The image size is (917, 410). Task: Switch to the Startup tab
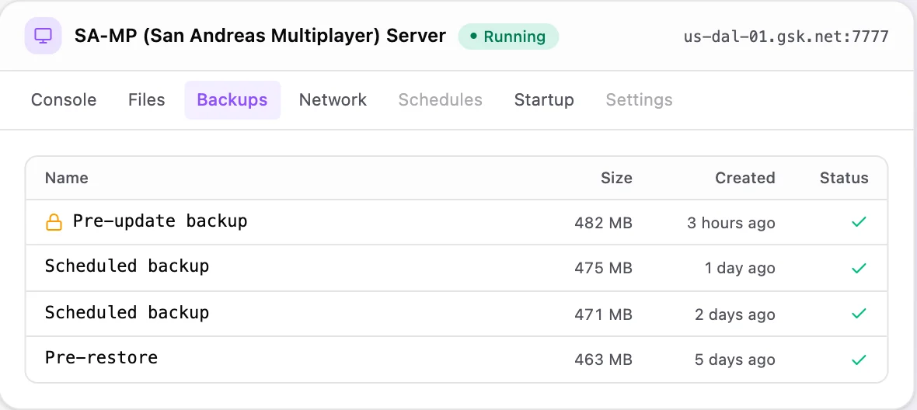click(x=544, y=100)
